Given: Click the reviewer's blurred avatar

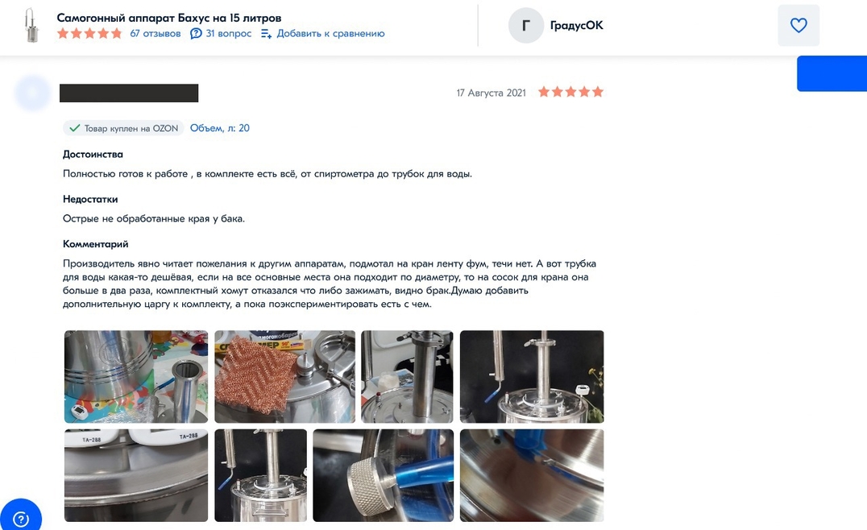Looking at the screenshot, I should [x=32, y=93].
